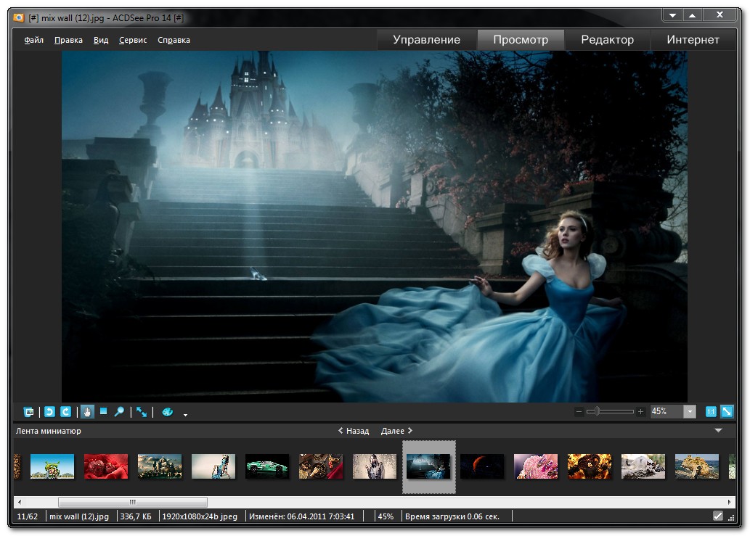The image size is (750, 536).
Task: Select the Hand scroll tool
Action: pos(87,412)
